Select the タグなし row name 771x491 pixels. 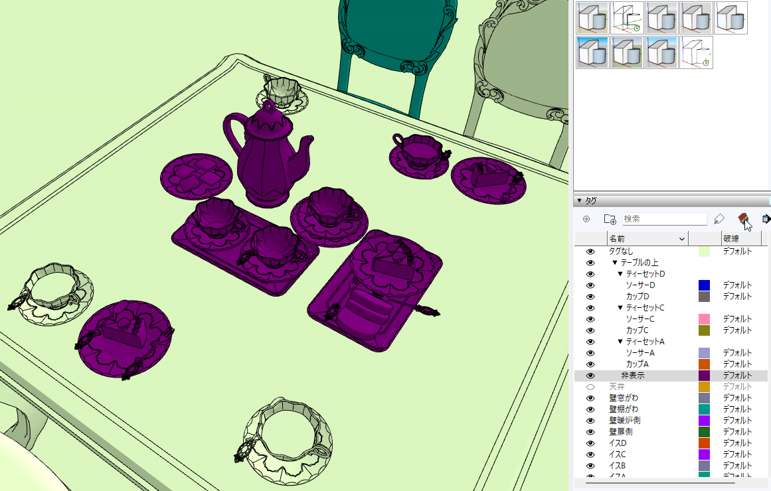point(621,251)
